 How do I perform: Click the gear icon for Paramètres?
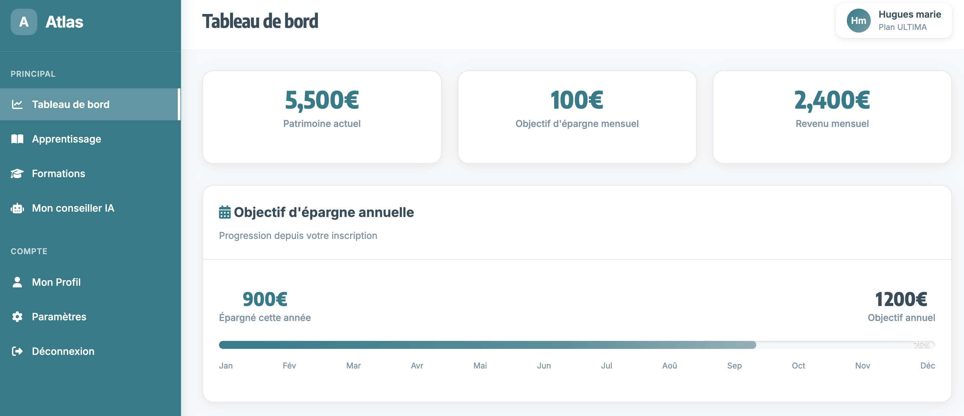point(17,317)
